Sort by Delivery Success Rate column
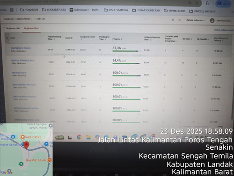Screen dimensions: 234x176 (x=152, y=38)
